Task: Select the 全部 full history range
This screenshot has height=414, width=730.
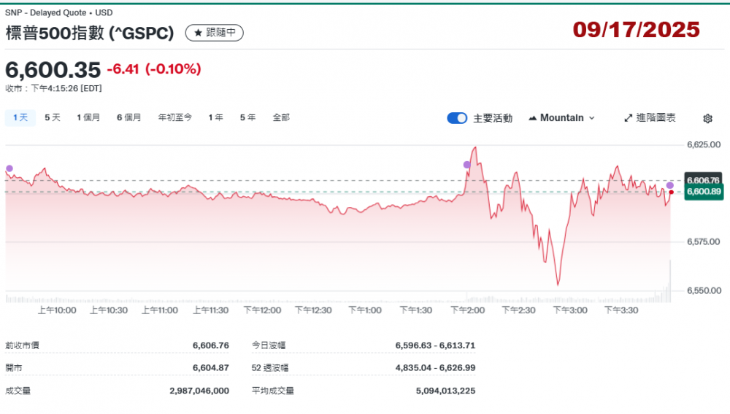Action: pyautogui.click(x=281, y=117)
